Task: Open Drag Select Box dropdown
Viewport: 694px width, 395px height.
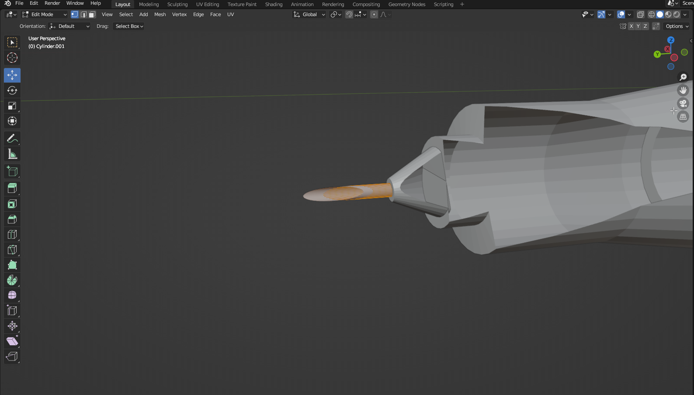Action: 129,26
